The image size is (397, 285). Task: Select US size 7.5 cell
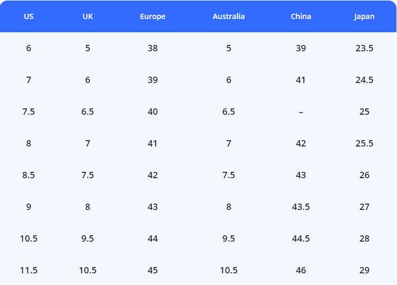29,112
